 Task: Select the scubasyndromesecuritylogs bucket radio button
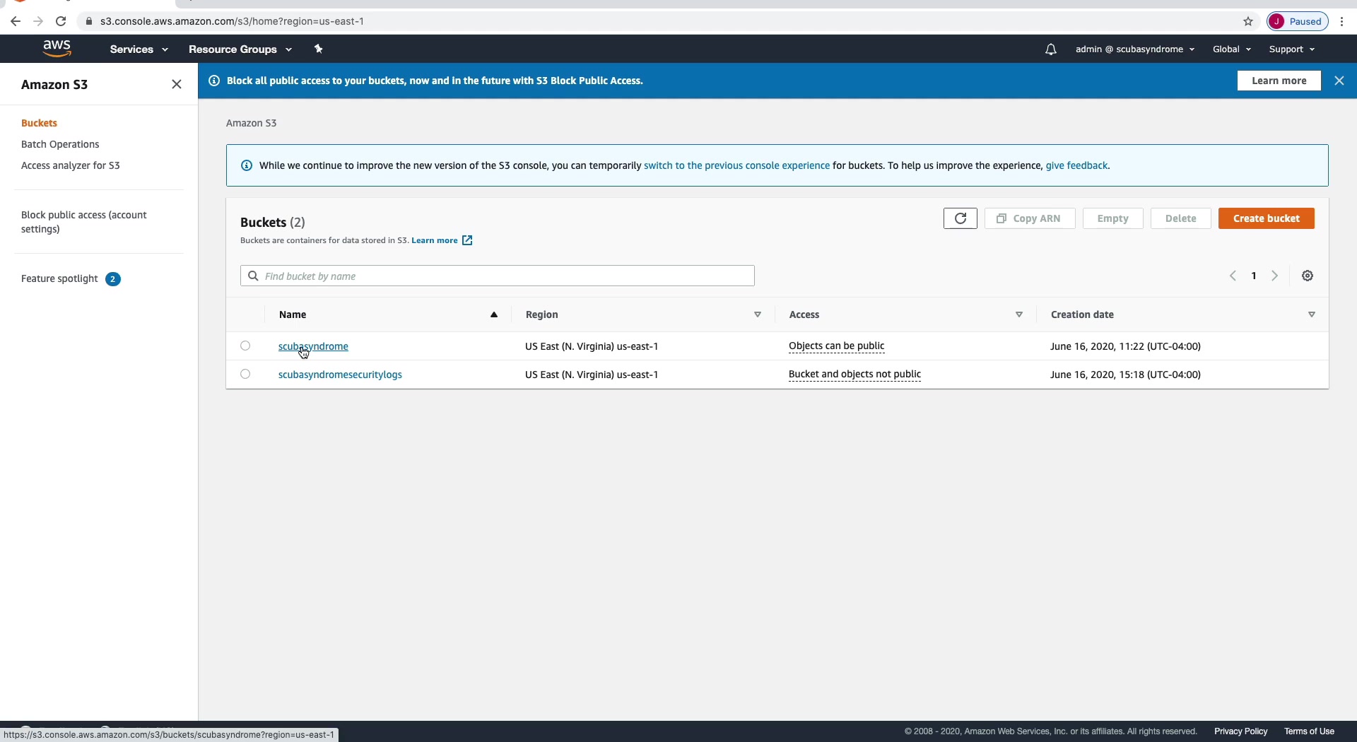click(x=245, y=374)
